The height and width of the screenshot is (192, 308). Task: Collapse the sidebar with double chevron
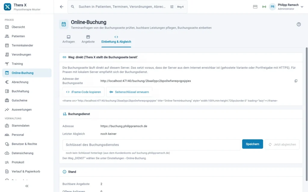coord(27,186)
